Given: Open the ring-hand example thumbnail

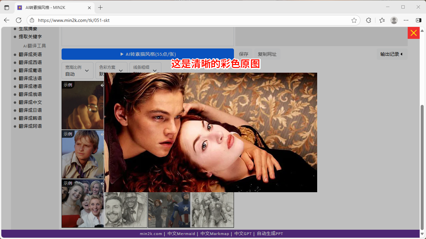Looking at the screenshot, I should click(x=83, y=105).
